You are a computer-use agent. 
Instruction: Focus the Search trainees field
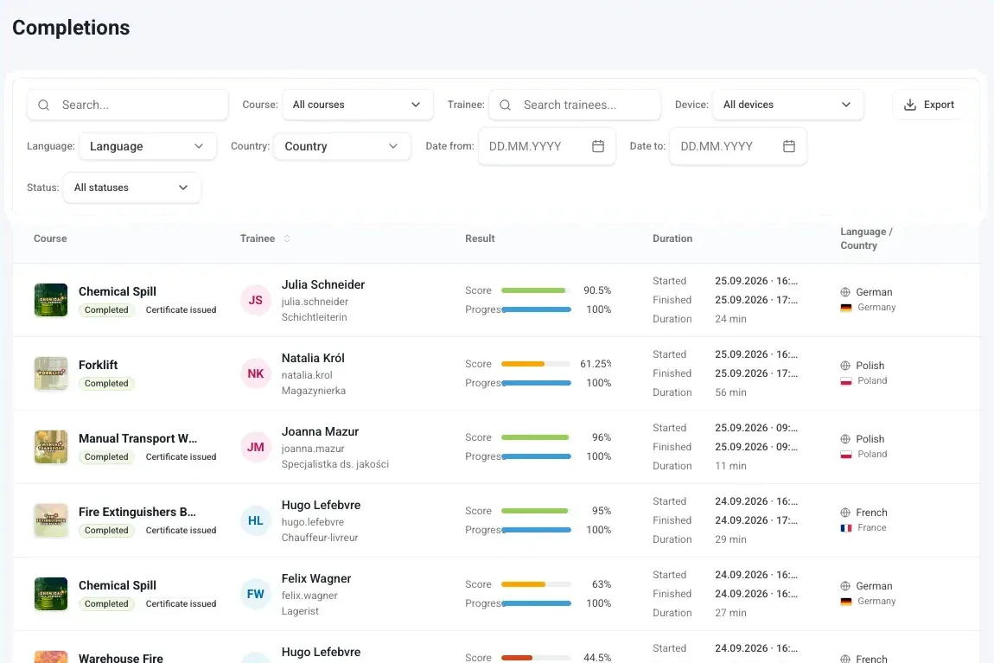tap(575, 105)
